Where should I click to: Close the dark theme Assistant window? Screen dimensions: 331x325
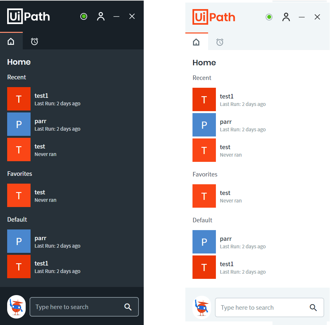coord(132,16)
